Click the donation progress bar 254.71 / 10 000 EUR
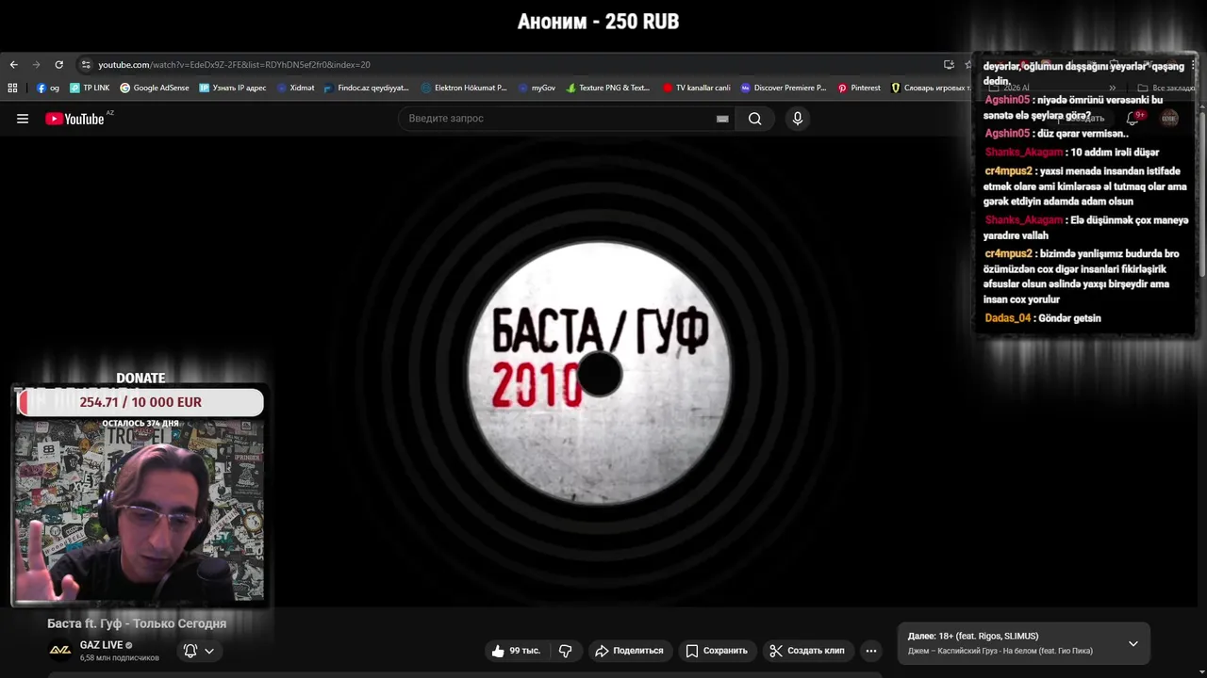 (141, 402)
